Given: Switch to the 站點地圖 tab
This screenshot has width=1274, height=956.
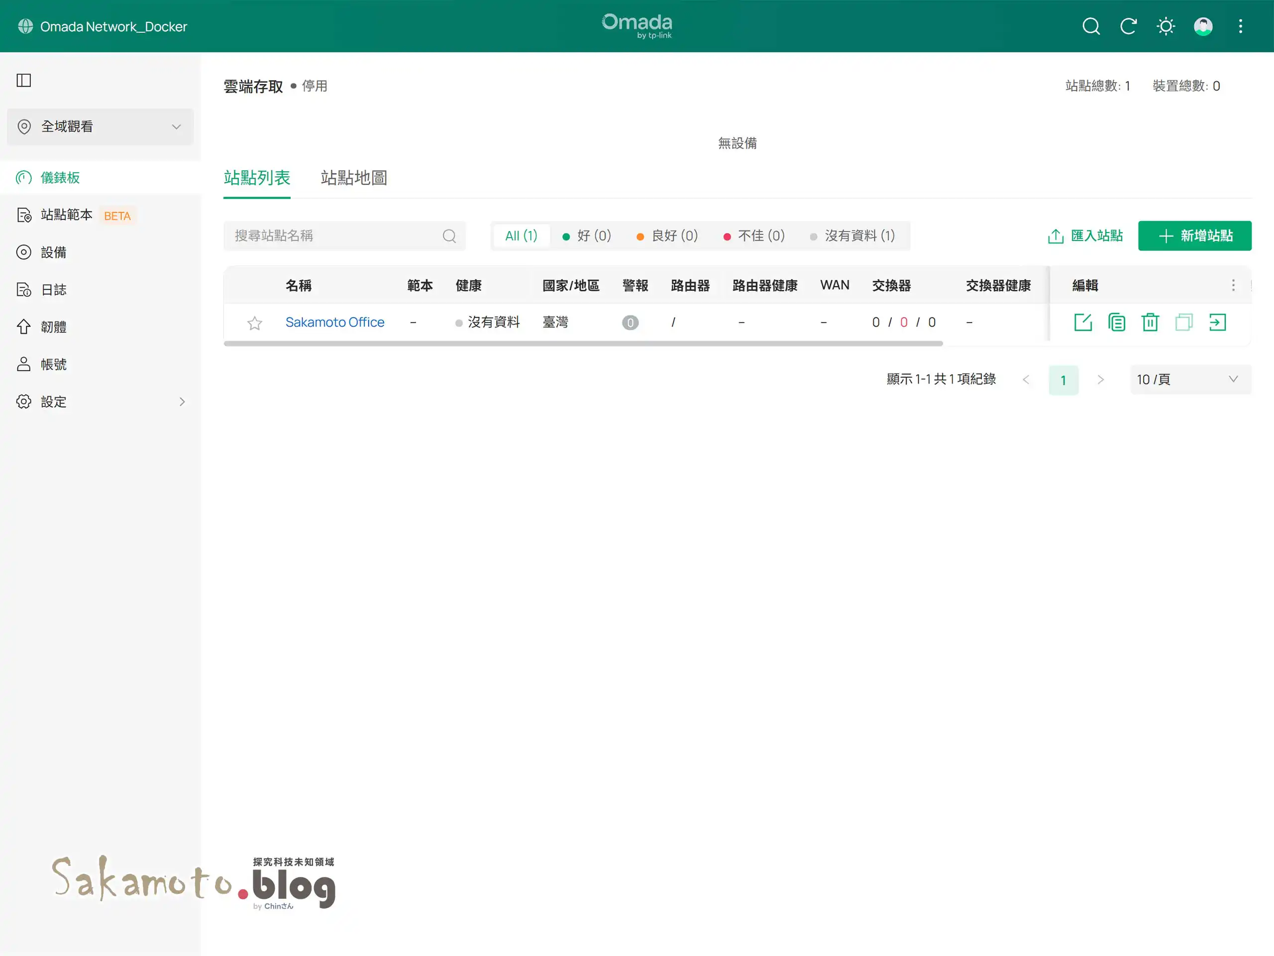Looking at the screenshot, I should tap(354, 178).
